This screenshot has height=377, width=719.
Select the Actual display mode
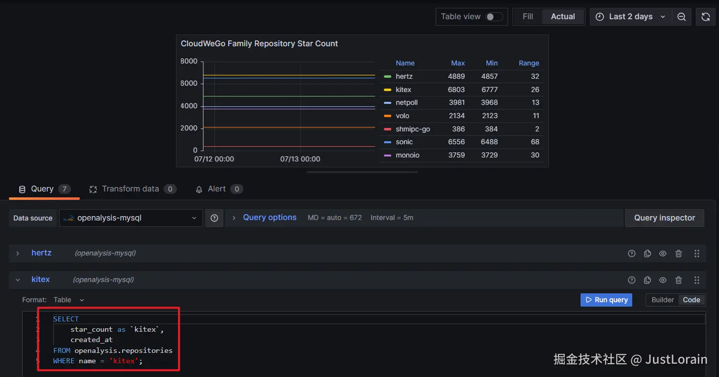tap(563, 17)
